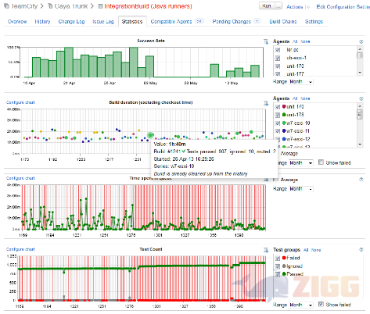Select All test groups link
This screenshot has width=370, height=314.
click(306, 250)
